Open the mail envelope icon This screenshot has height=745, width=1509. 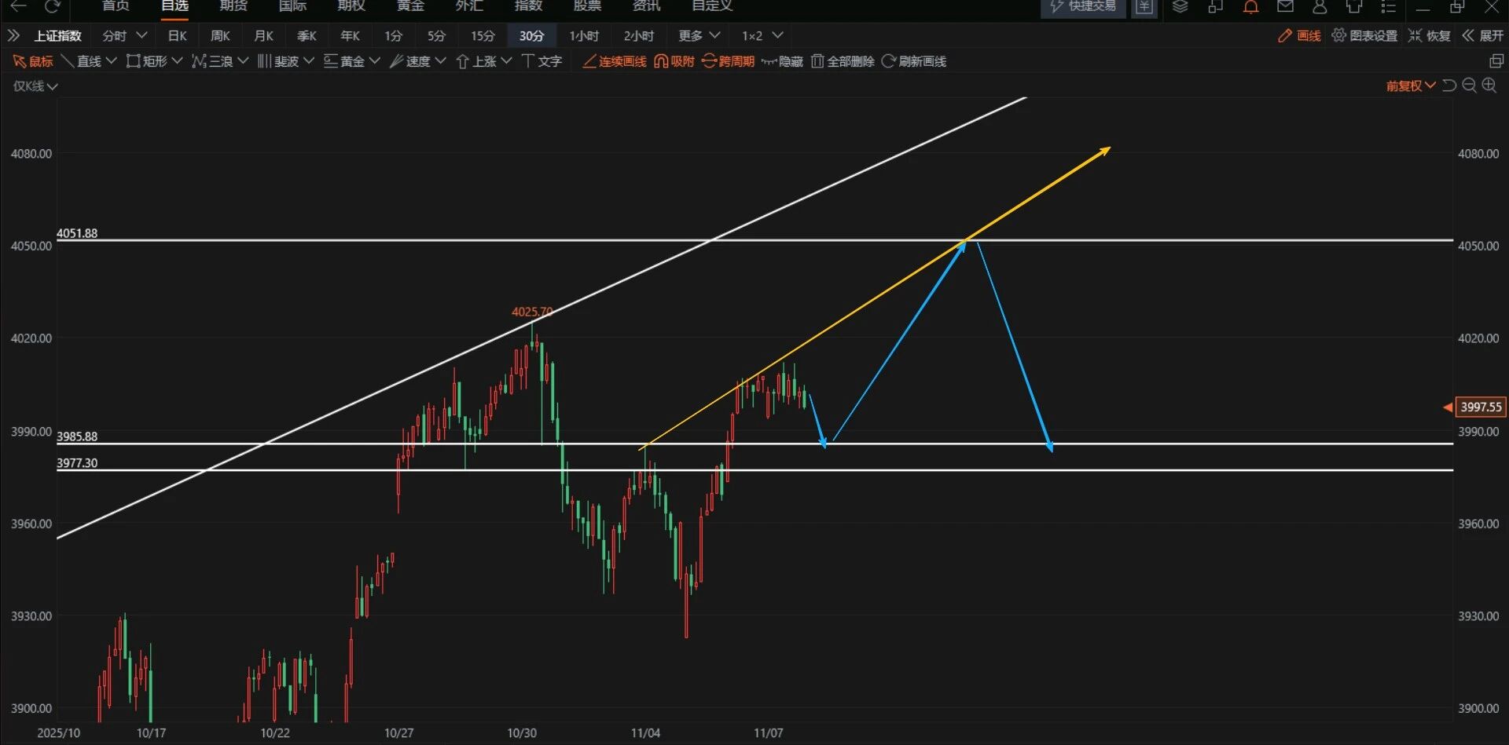1285,6
